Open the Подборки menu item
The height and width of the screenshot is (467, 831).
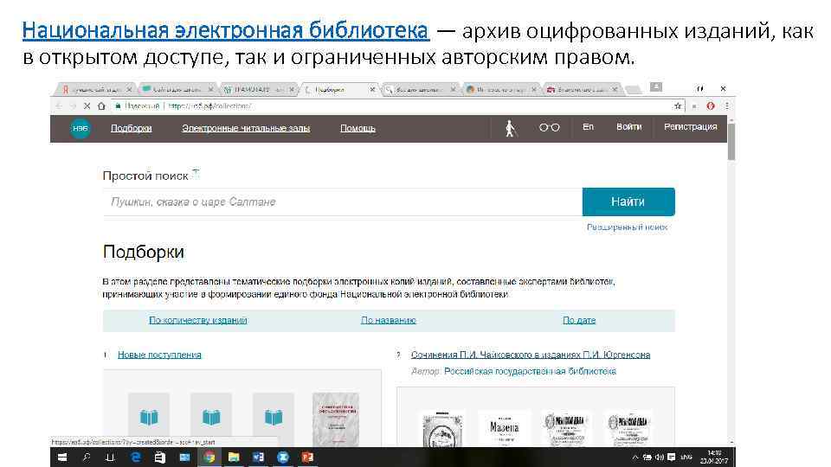coord(132,128)
